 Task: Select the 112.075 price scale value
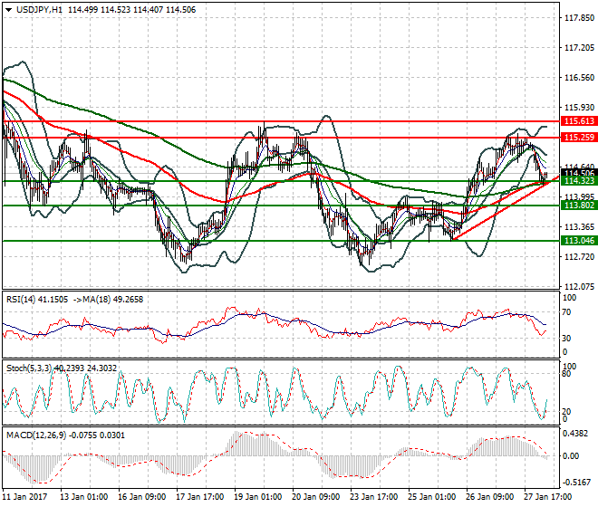579,287
